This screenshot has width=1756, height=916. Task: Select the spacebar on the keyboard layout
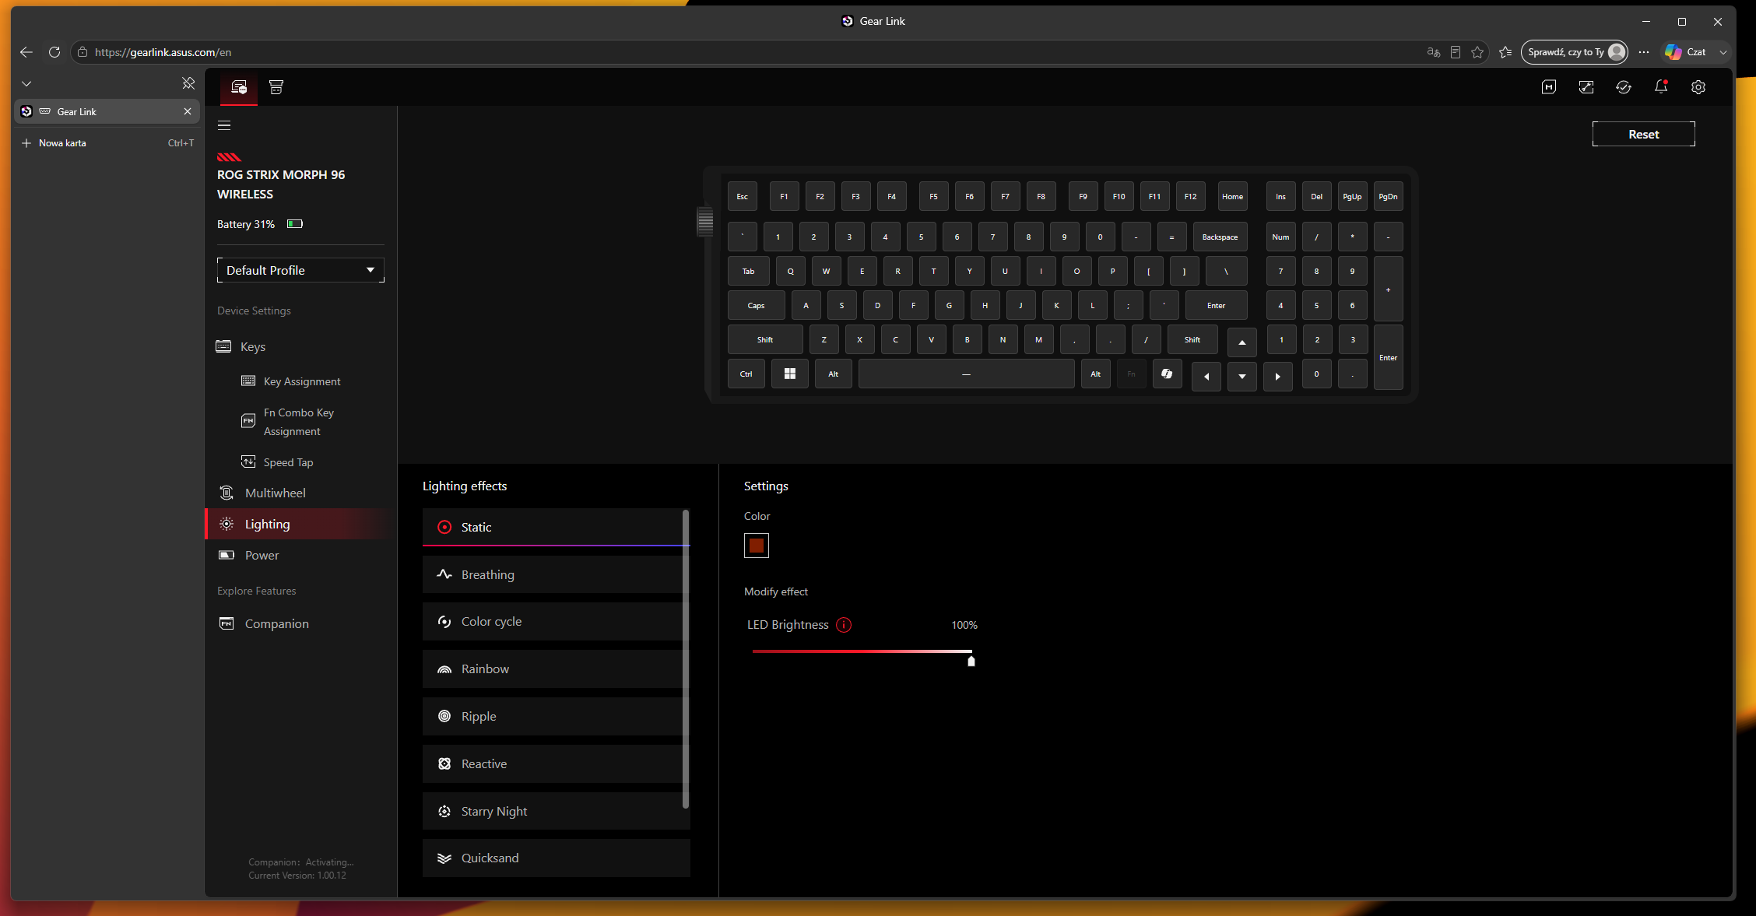[x=966, y=374]
